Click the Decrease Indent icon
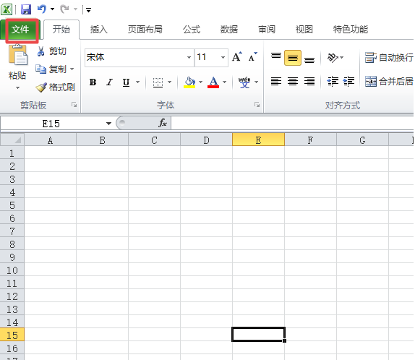The height and width of the screenshot is (360, 415). [x=333, y=81]
